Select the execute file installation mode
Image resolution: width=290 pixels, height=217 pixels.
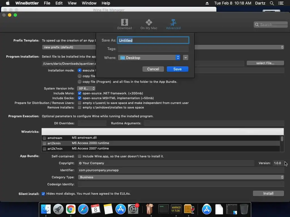[x=80, y=70]
